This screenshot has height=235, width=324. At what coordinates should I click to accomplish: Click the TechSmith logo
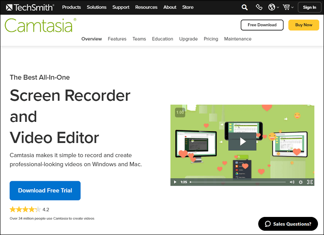coord(30,7)
